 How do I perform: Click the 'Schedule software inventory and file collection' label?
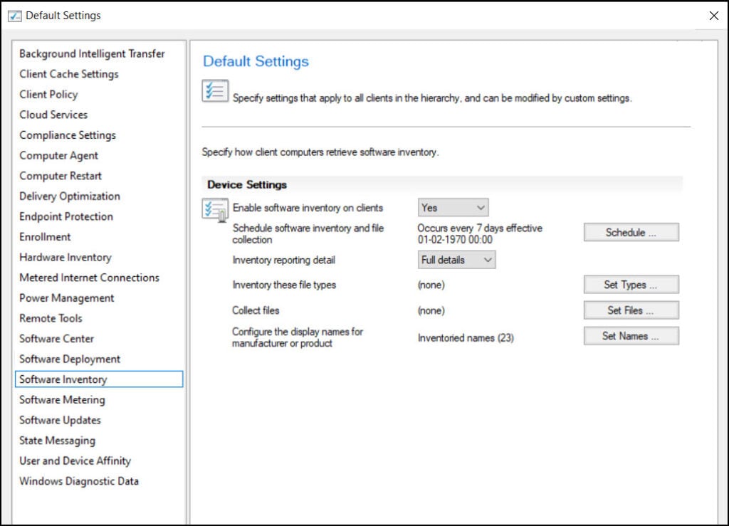(x=308, y=233)
